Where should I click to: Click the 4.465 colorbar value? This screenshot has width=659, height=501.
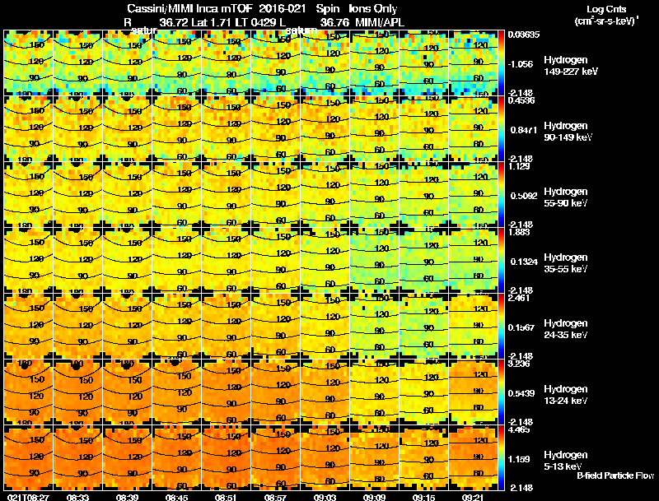pyautogui.click(x=519, y=429)
